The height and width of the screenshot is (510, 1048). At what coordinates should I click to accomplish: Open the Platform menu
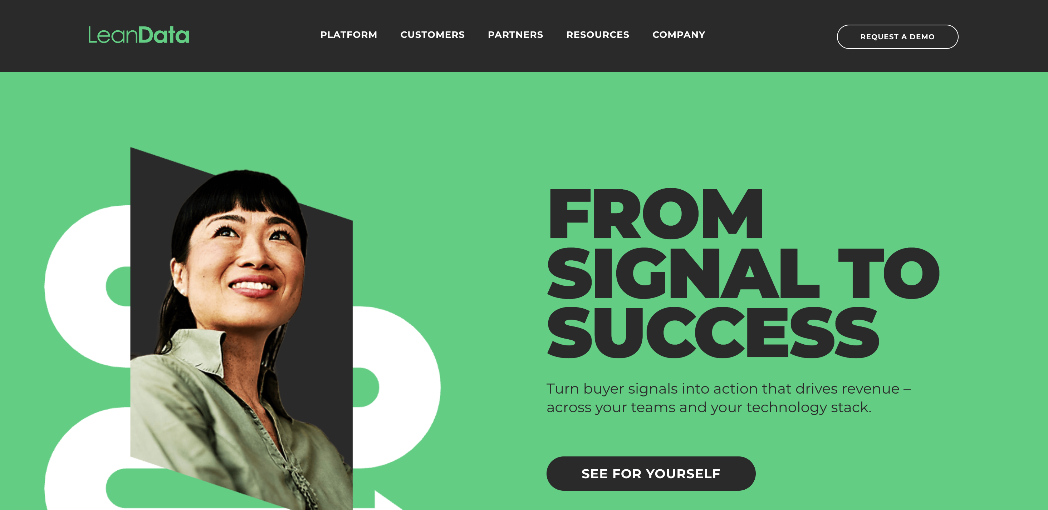pos(349,35)
